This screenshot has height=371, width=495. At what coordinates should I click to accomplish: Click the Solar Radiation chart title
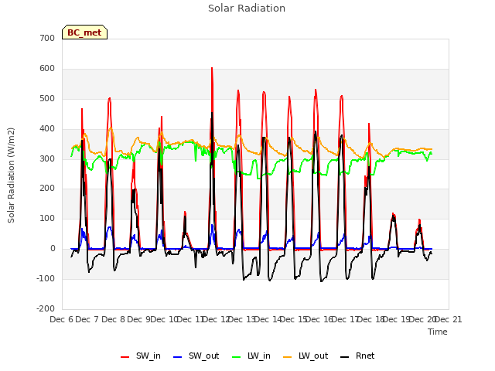(247, 9)
